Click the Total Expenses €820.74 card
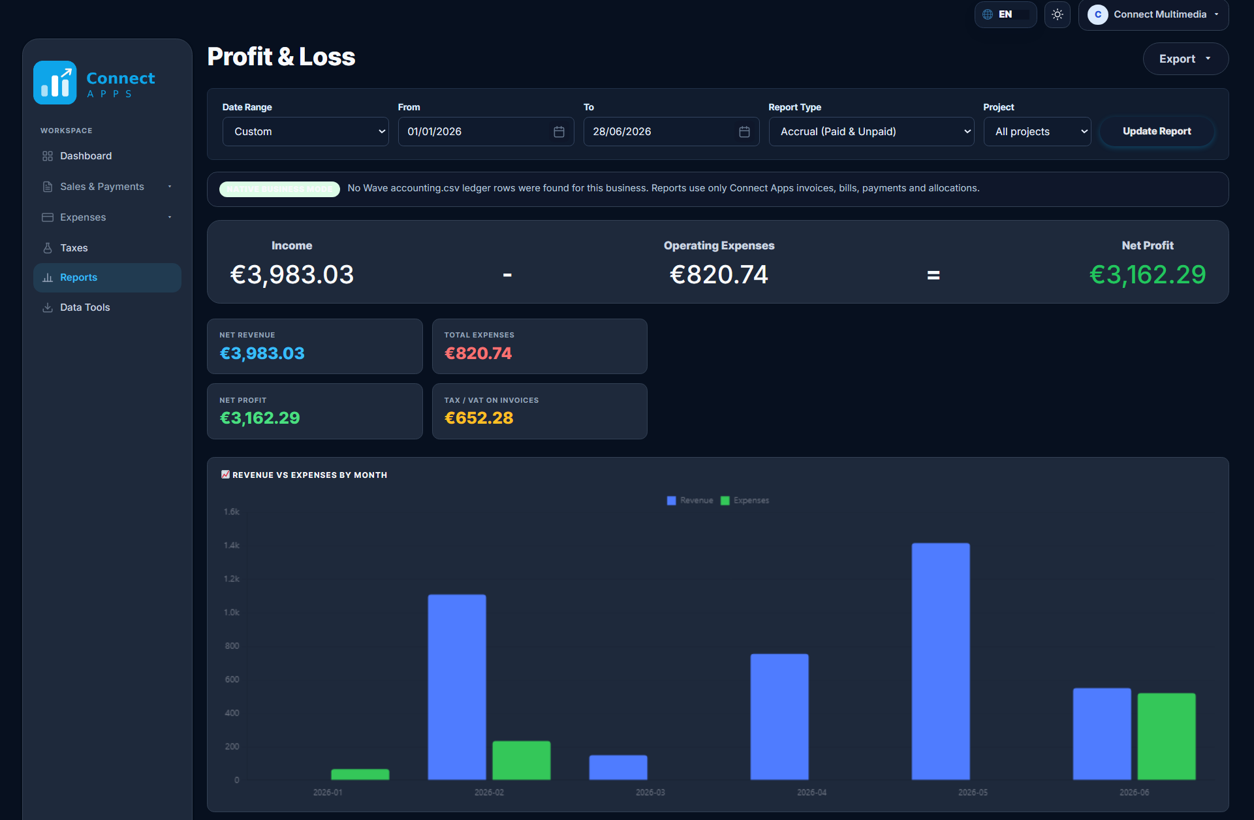This screenshot has height=820, width=1254. coord(540,346)
